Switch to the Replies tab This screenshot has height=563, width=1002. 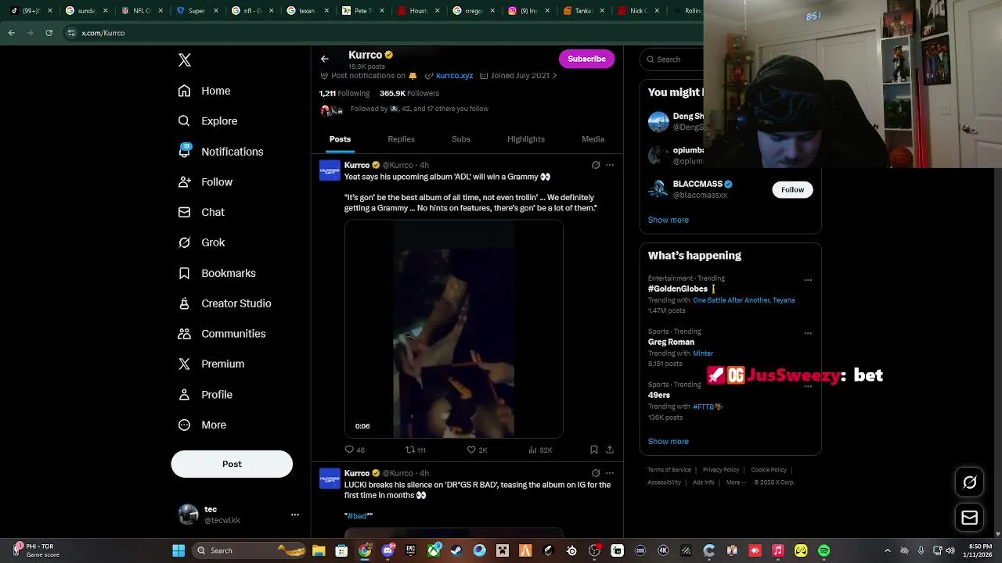click(401, 139)
